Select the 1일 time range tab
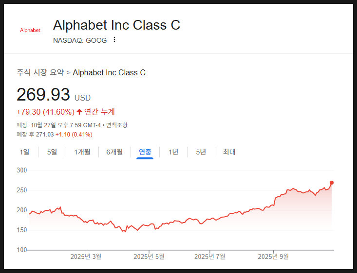The height and width of the screenshot is (273, 357). coord(24,152)
